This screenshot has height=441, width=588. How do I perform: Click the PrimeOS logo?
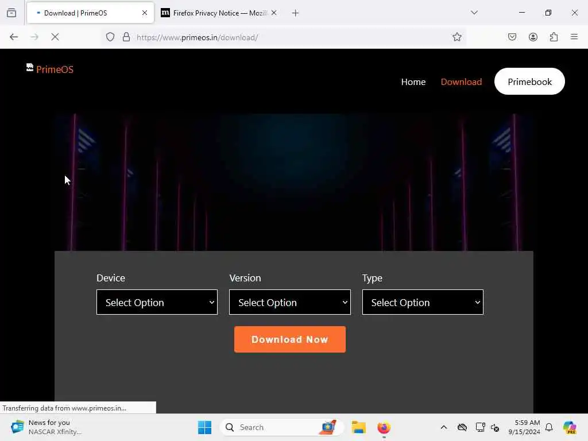click(50, 69)
